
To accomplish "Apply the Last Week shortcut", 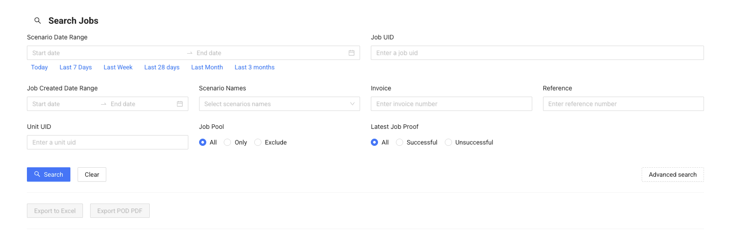I will click(x=118, y=67).
